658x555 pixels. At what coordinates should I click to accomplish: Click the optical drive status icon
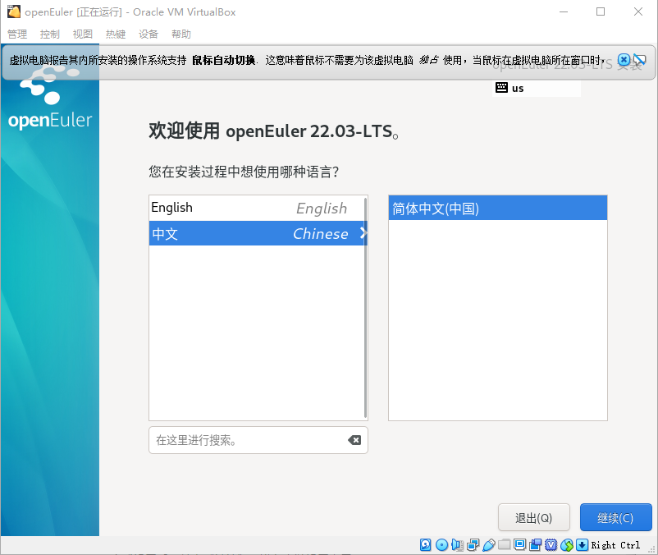tap(441, 544)
